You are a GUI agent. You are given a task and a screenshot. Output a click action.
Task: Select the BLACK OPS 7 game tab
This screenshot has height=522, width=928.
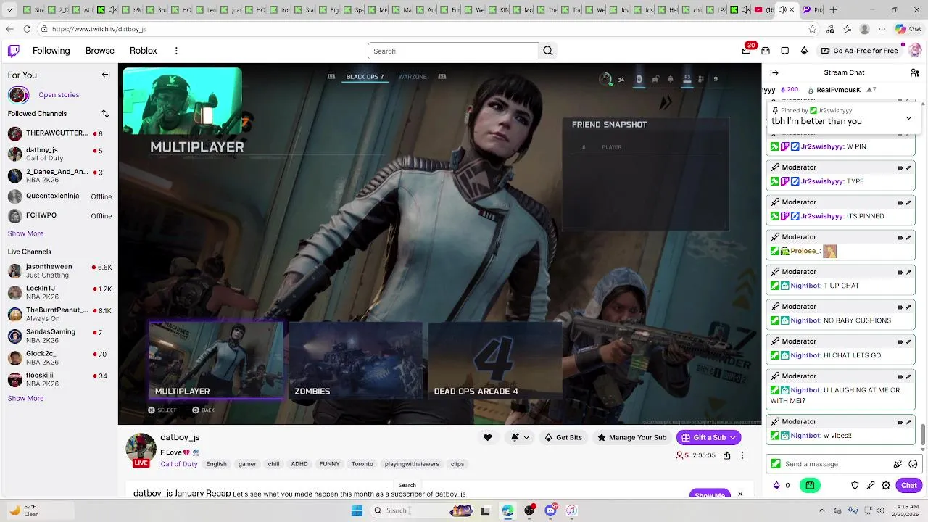365,77
